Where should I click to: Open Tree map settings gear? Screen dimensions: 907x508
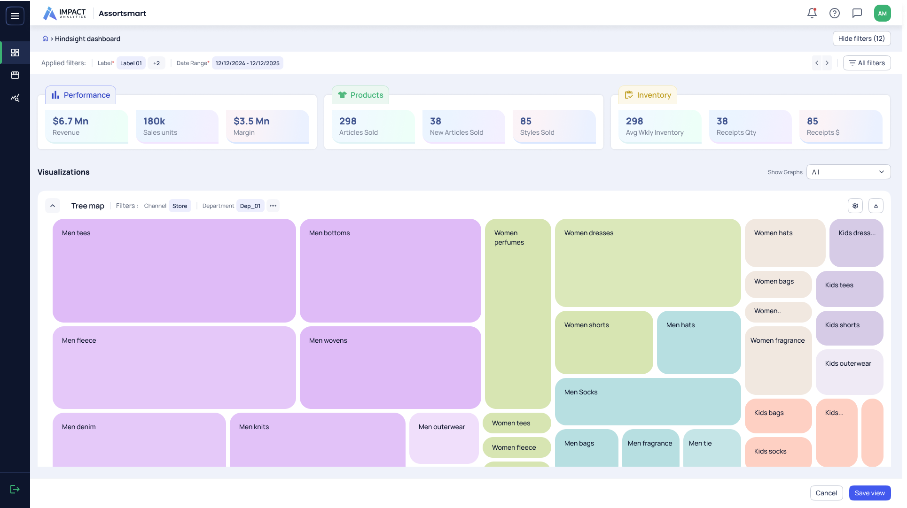pos(855,206)
